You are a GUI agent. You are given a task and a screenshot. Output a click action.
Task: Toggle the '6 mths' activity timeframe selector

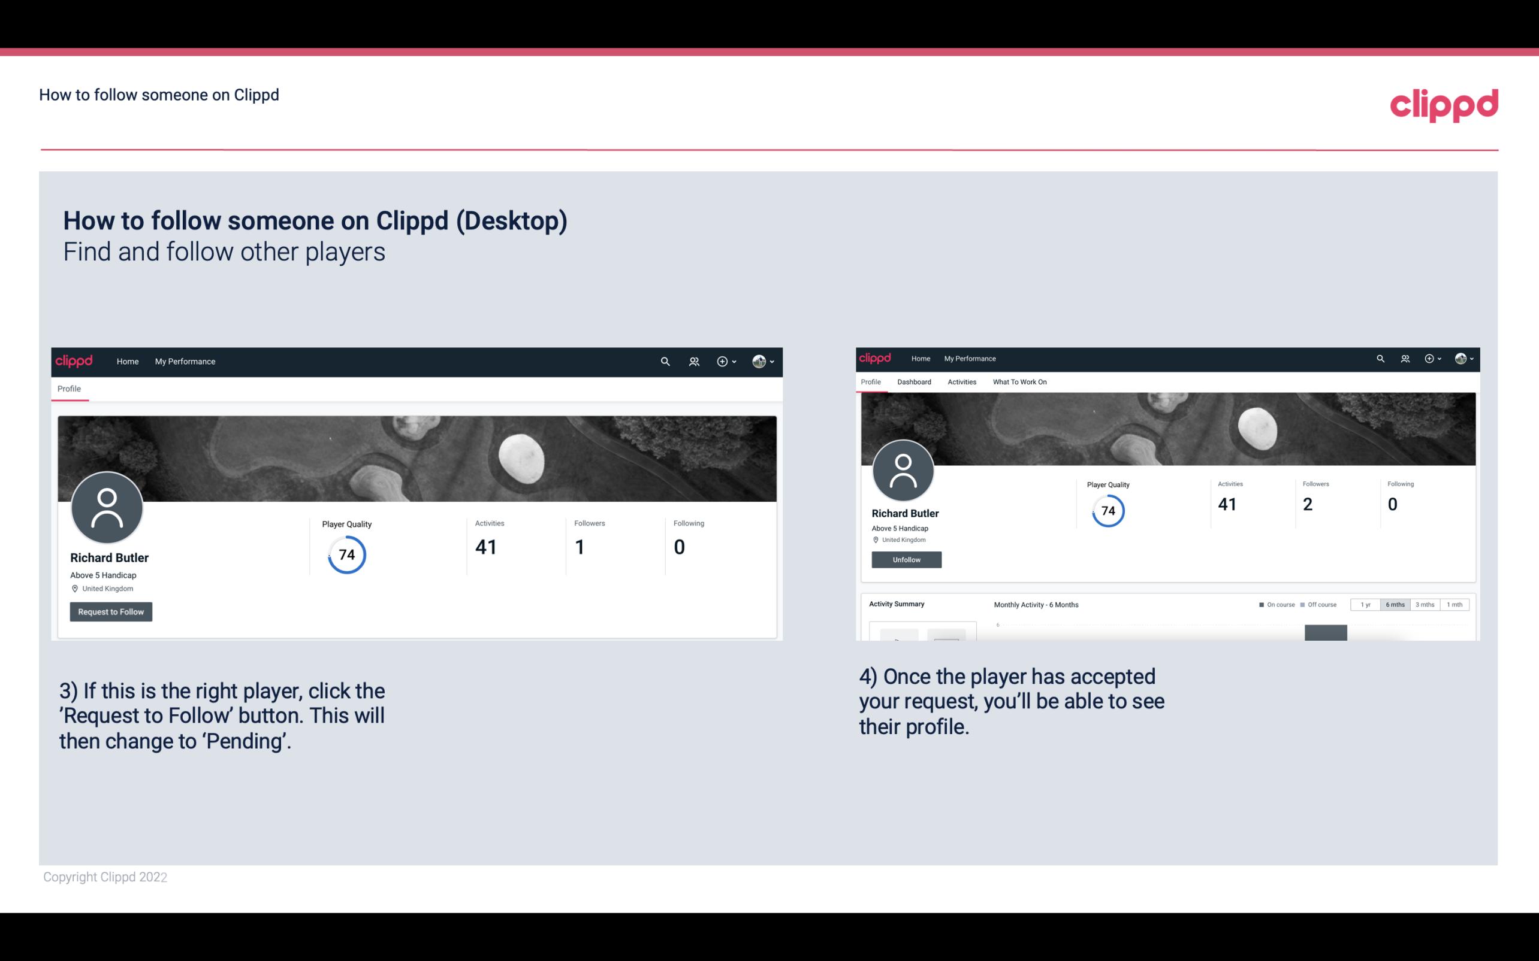click(x=1395, y=605)
